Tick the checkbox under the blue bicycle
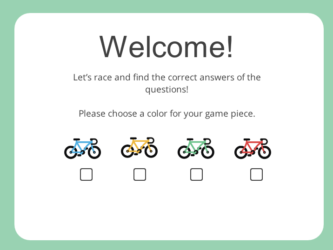The image size is (333, 250). point(86,174)
